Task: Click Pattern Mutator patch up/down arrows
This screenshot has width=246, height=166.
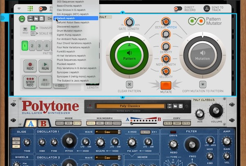Action: 30,18
